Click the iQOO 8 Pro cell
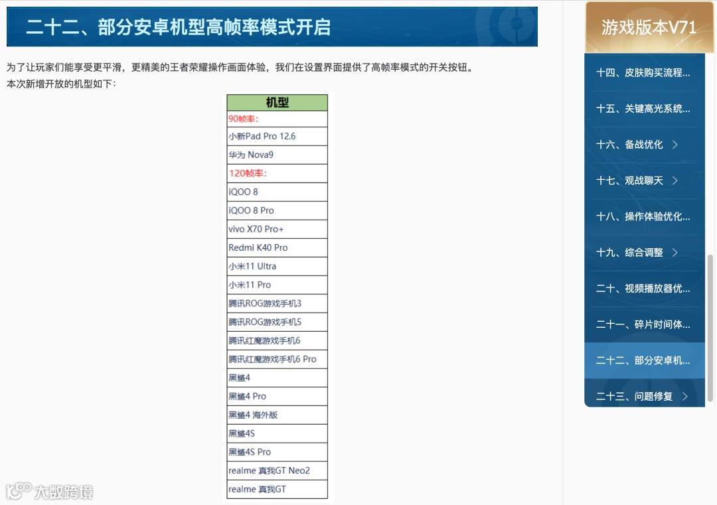 pyautogui.click(x=277, y=210)
